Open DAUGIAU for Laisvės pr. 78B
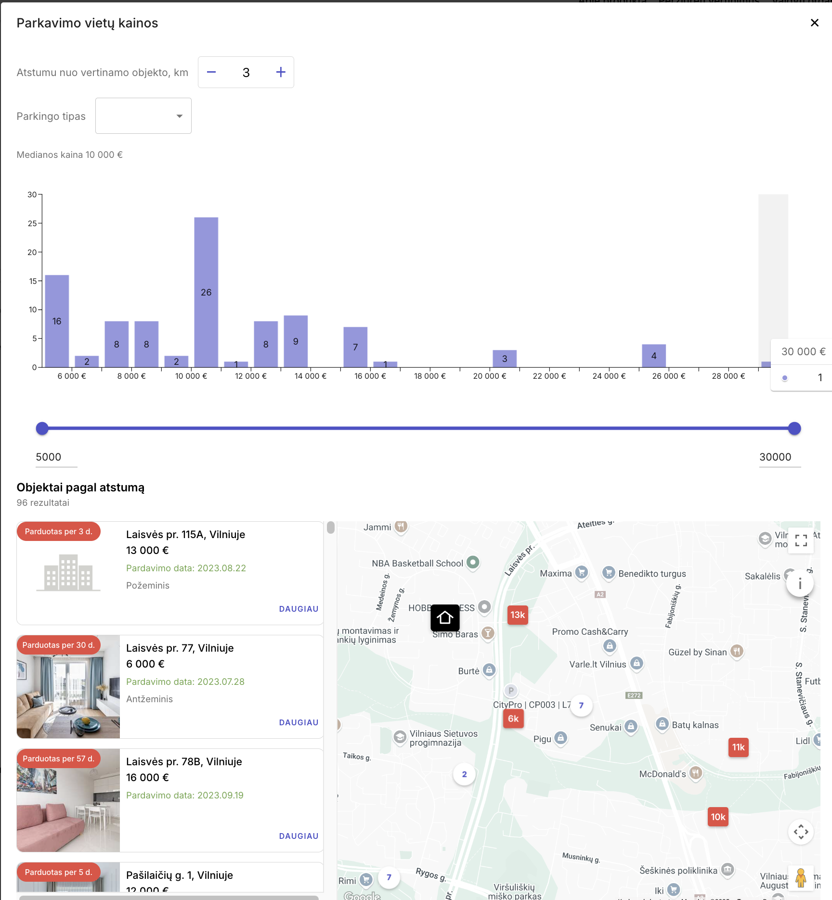832x900 pixels. 299,836
